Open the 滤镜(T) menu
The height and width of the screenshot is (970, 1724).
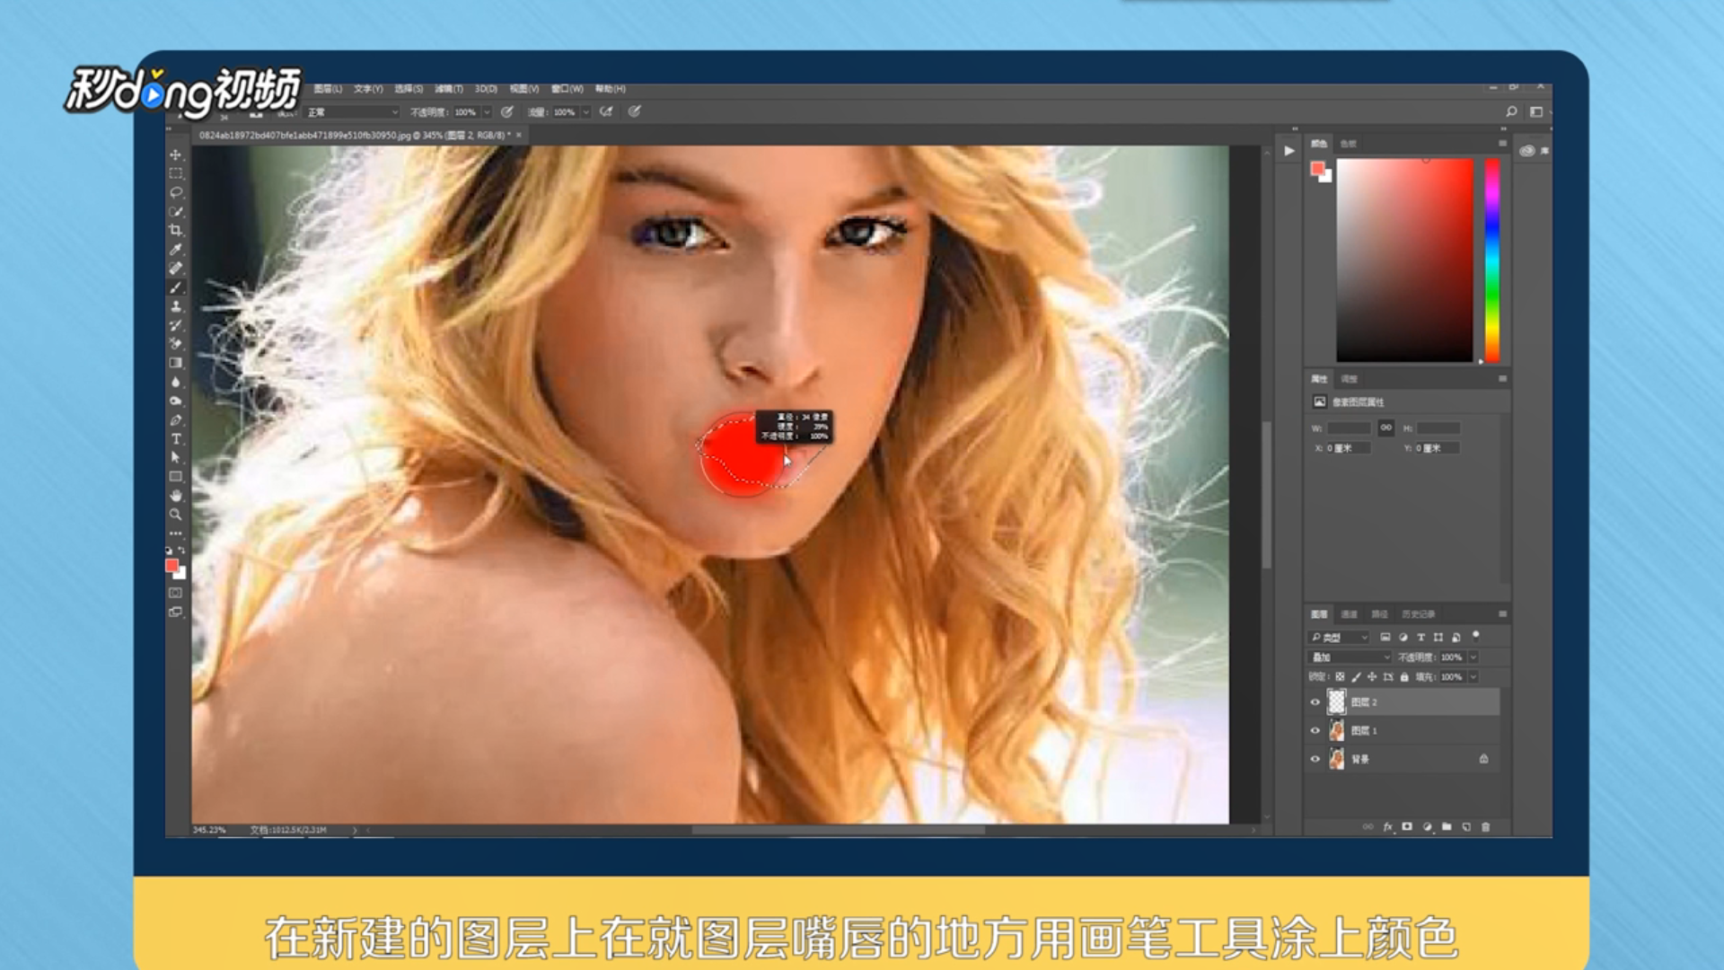coord(448,89)
